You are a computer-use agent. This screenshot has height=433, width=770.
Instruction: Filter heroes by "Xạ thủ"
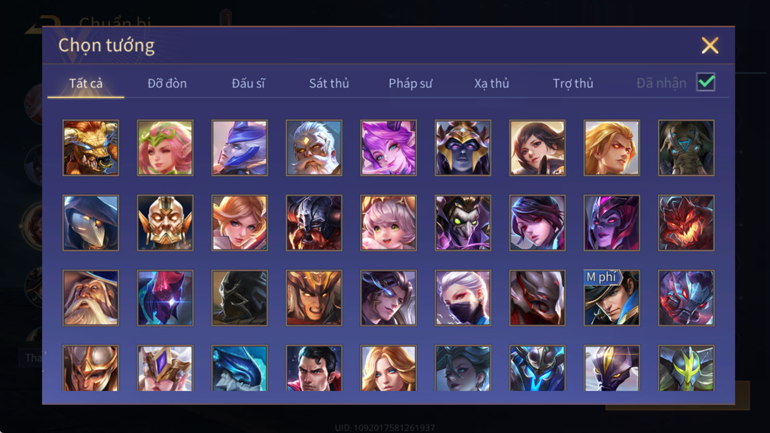pyautogui.click(x=491, y=83)
